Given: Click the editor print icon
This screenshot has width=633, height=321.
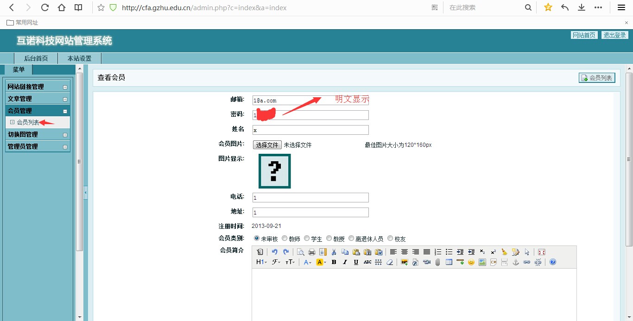Looking at the screenshot, I should coord(311,252).
